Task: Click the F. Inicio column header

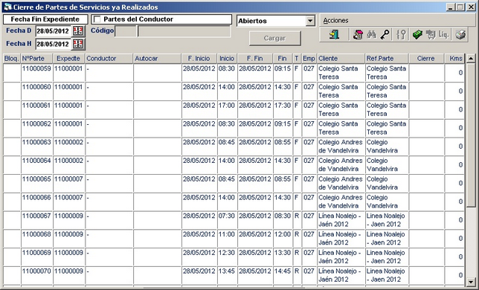Action: (199, 59)
